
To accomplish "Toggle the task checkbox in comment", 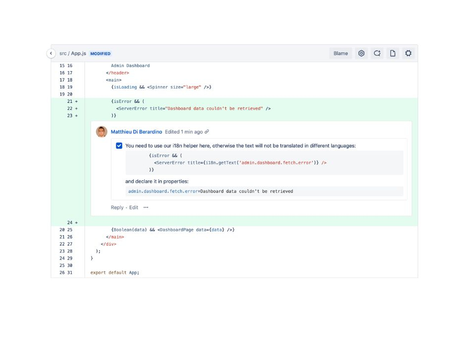I will [x=119, y=146].
